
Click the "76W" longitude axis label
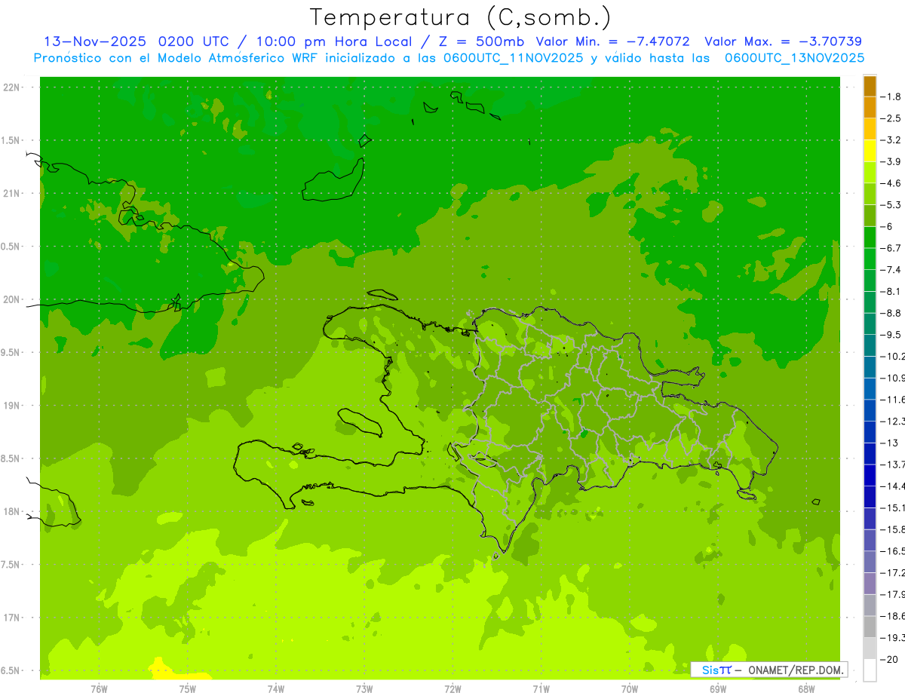click(x=99, y=689)
